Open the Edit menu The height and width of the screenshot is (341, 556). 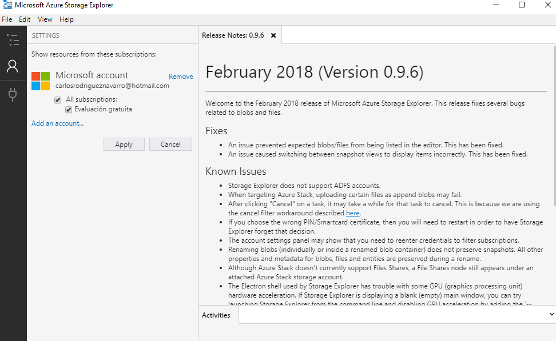point(25,19)
